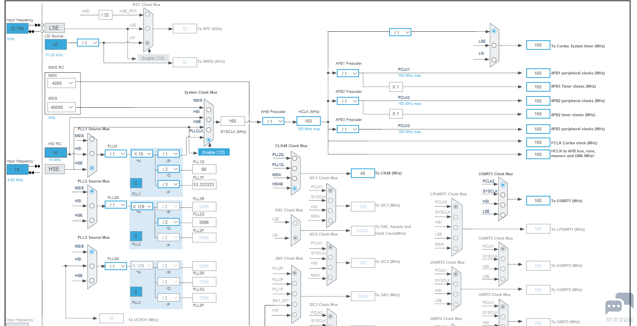The image size is (637, 326).
Task: Open MSIS frequency dropdown showing 48000
Action: pyautogui.click(x=62, y=107)
